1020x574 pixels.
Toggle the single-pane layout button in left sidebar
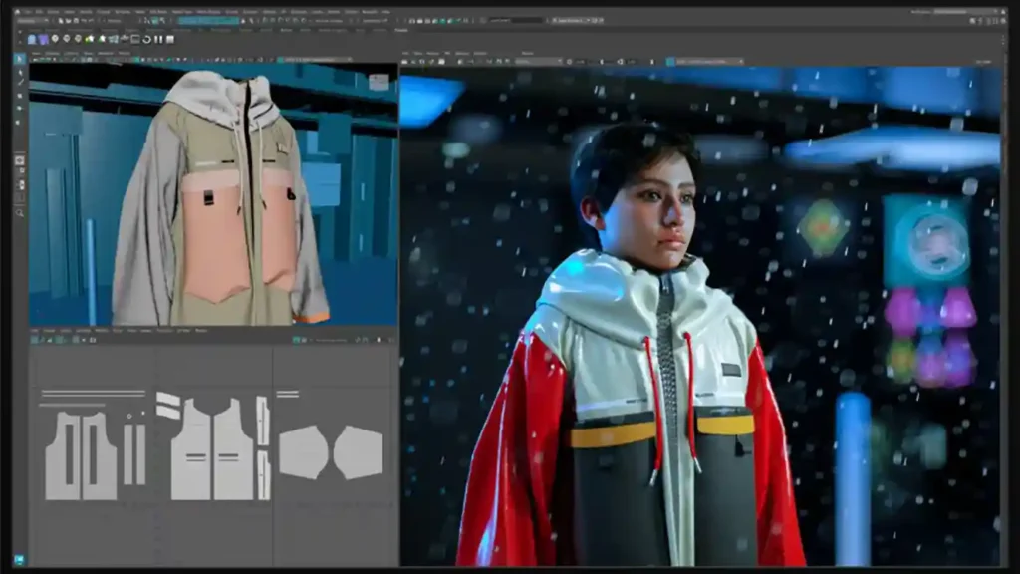coord(20,159)
